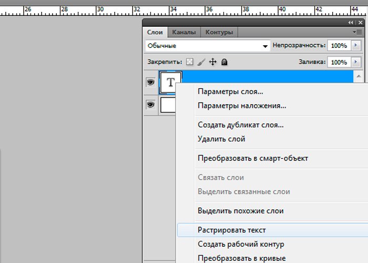The image size is (368, 263).
Task: Click the lock position move icon
Action: (213, 62)
